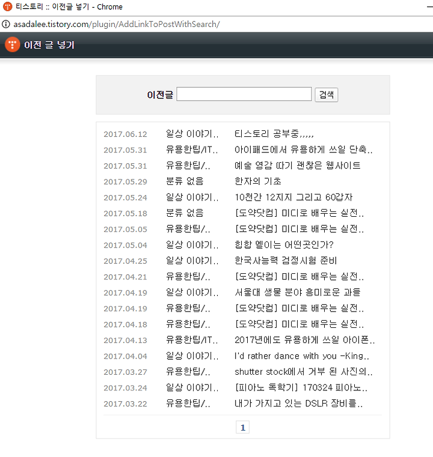Image resolution: width=433 pixels, height=457 pixels.
Task: Click the site info icon in address bar
Action: coord(6,24)
